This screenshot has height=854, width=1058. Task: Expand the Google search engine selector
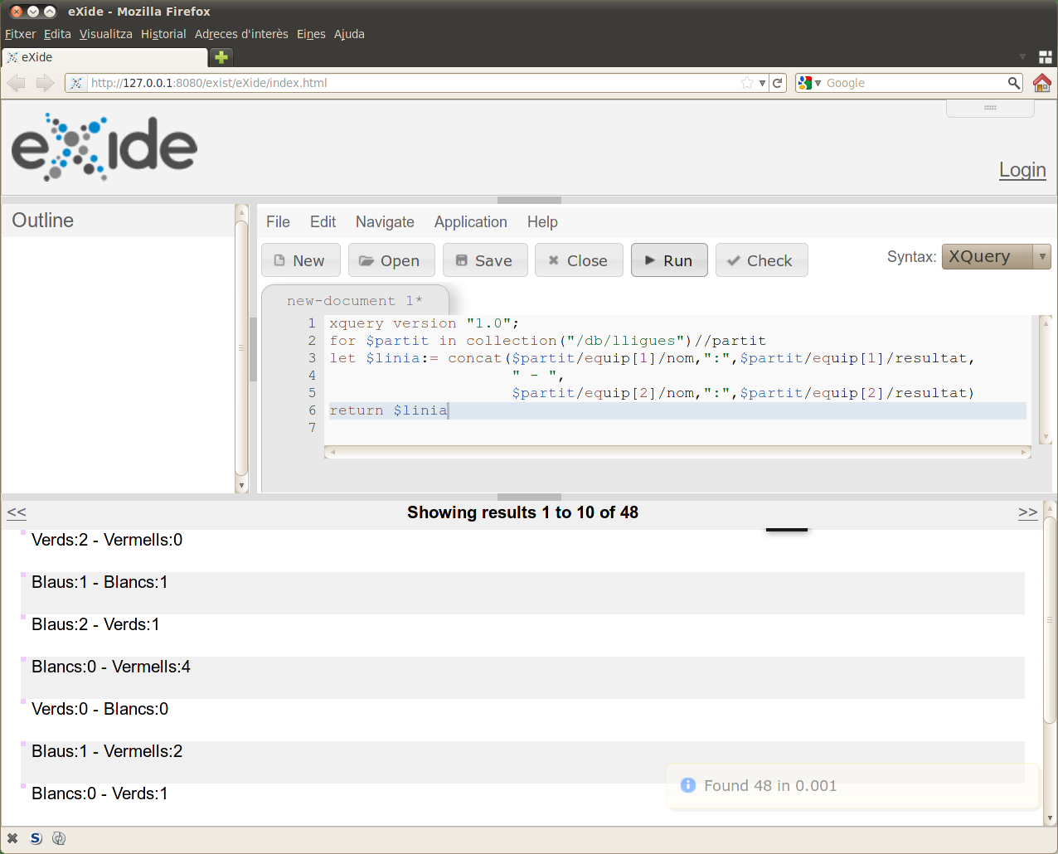(808, 83)
